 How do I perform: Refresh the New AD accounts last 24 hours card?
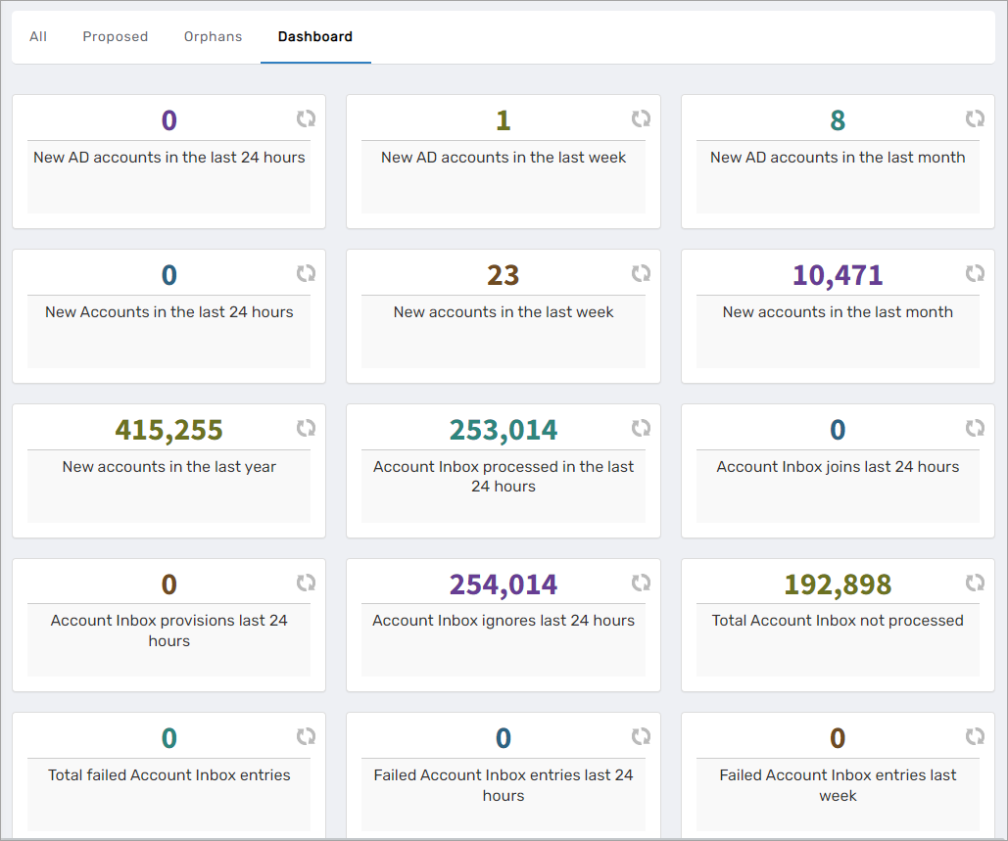pos(306,117)
